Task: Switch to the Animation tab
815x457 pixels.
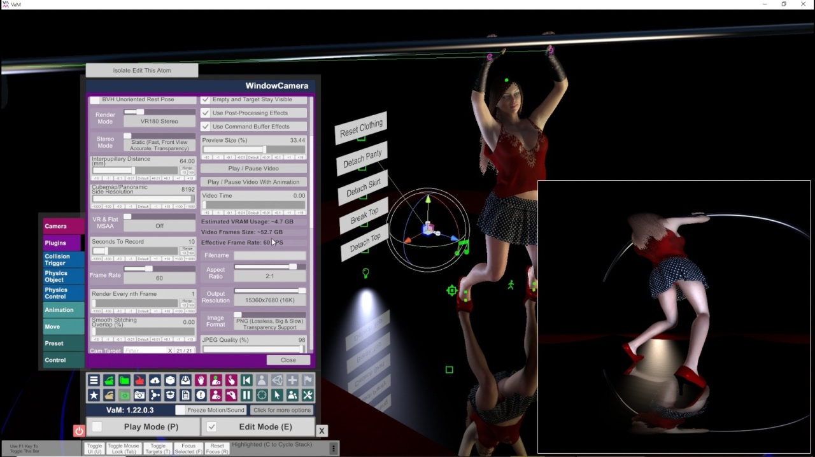Action: tap(62, 310)
